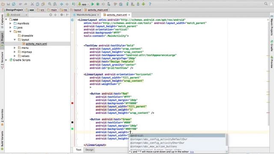Image resolution: width=274 pixels, height=154 pixels.
Task: Select the Text tab at bottom
Action: [78, 150]
